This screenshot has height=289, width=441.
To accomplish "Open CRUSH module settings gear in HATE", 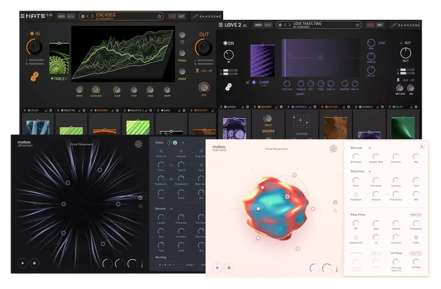I will 51,110.
